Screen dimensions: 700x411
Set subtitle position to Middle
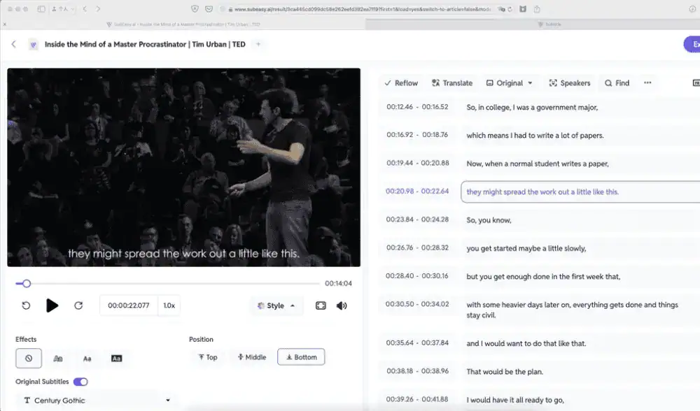point(252,357)
